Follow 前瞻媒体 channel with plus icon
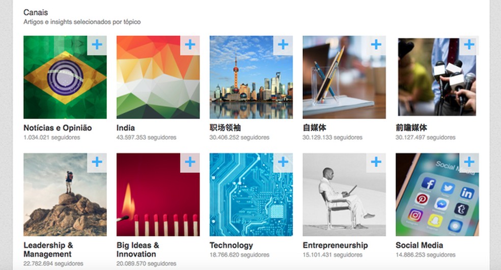The height and width of the screenshot is (270, 501). coord(469,45)
